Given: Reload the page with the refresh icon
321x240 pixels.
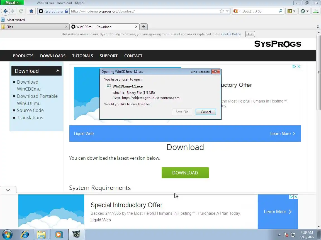Looking at the screenshot, I should point(21,11).
